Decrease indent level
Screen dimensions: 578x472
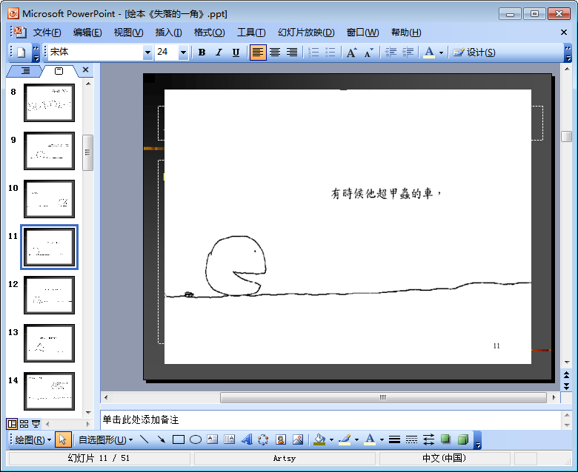click(x=391, y=53)
